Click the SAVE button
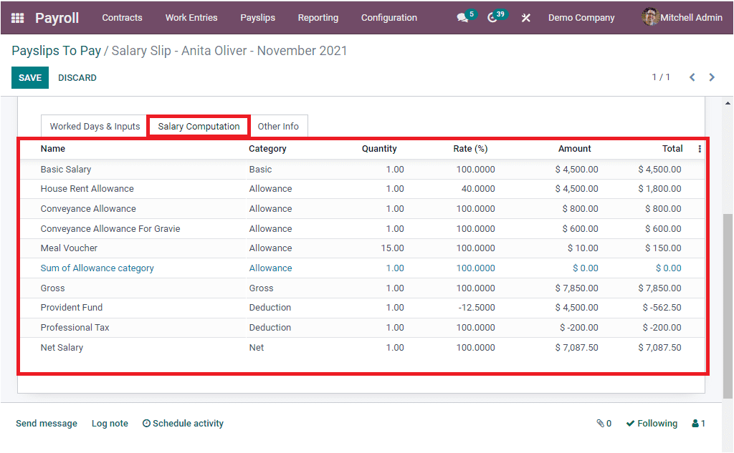 (29, 77)
